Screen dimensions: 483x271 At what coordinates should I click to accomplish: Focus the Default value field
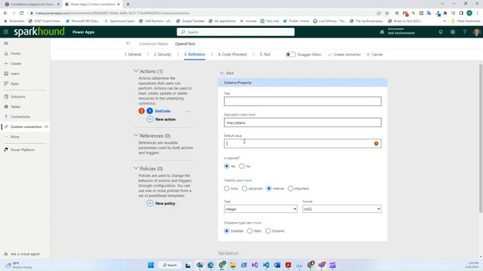tap(303, 144)
